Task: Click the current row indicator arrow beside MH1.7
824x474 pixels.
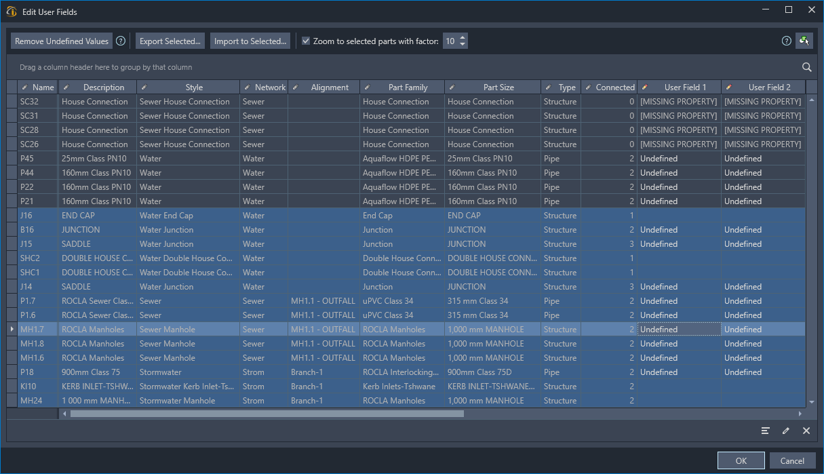Action: 12,330
